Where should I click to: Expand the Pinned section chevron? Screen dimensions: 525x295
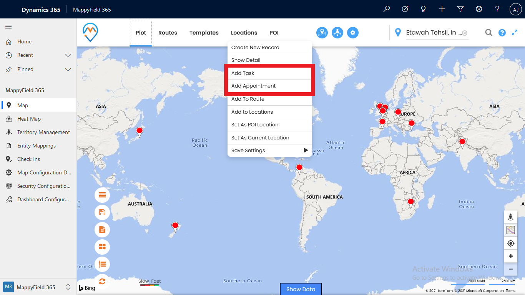[x=68, y=70]
